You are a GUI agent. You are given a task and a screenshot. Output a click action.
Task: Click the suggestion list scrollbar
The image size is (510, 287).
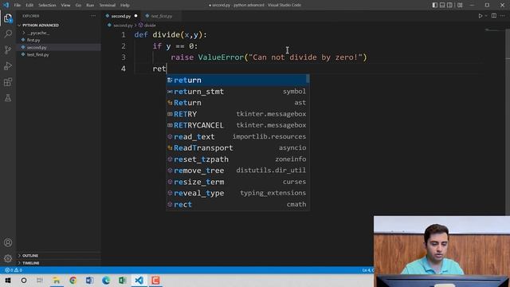tap(308, 78)
